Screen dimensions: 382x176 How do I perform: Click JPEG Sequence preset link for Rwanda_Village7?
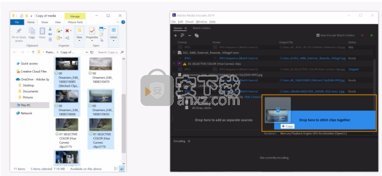coord(238,58)
